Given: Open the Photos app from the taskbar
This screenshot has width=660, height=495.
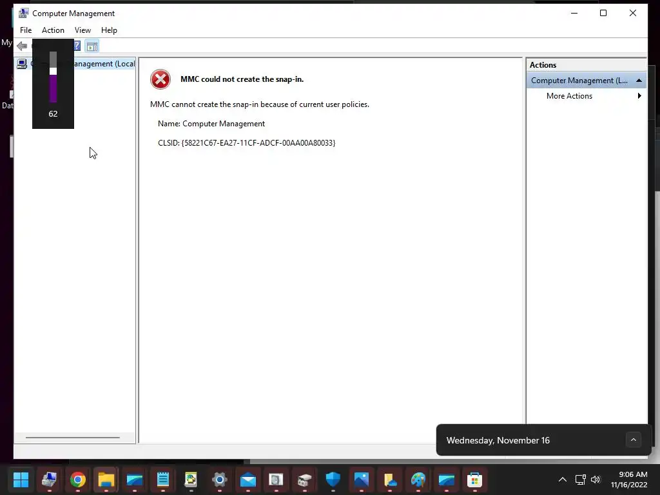Looking at the screenshot, I should (x=361, y=480).
